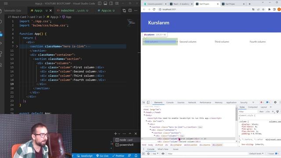The height and width of the screenshot is (158, 281).
Task: Show more DevTools tabs chevron
Action: 253,102
